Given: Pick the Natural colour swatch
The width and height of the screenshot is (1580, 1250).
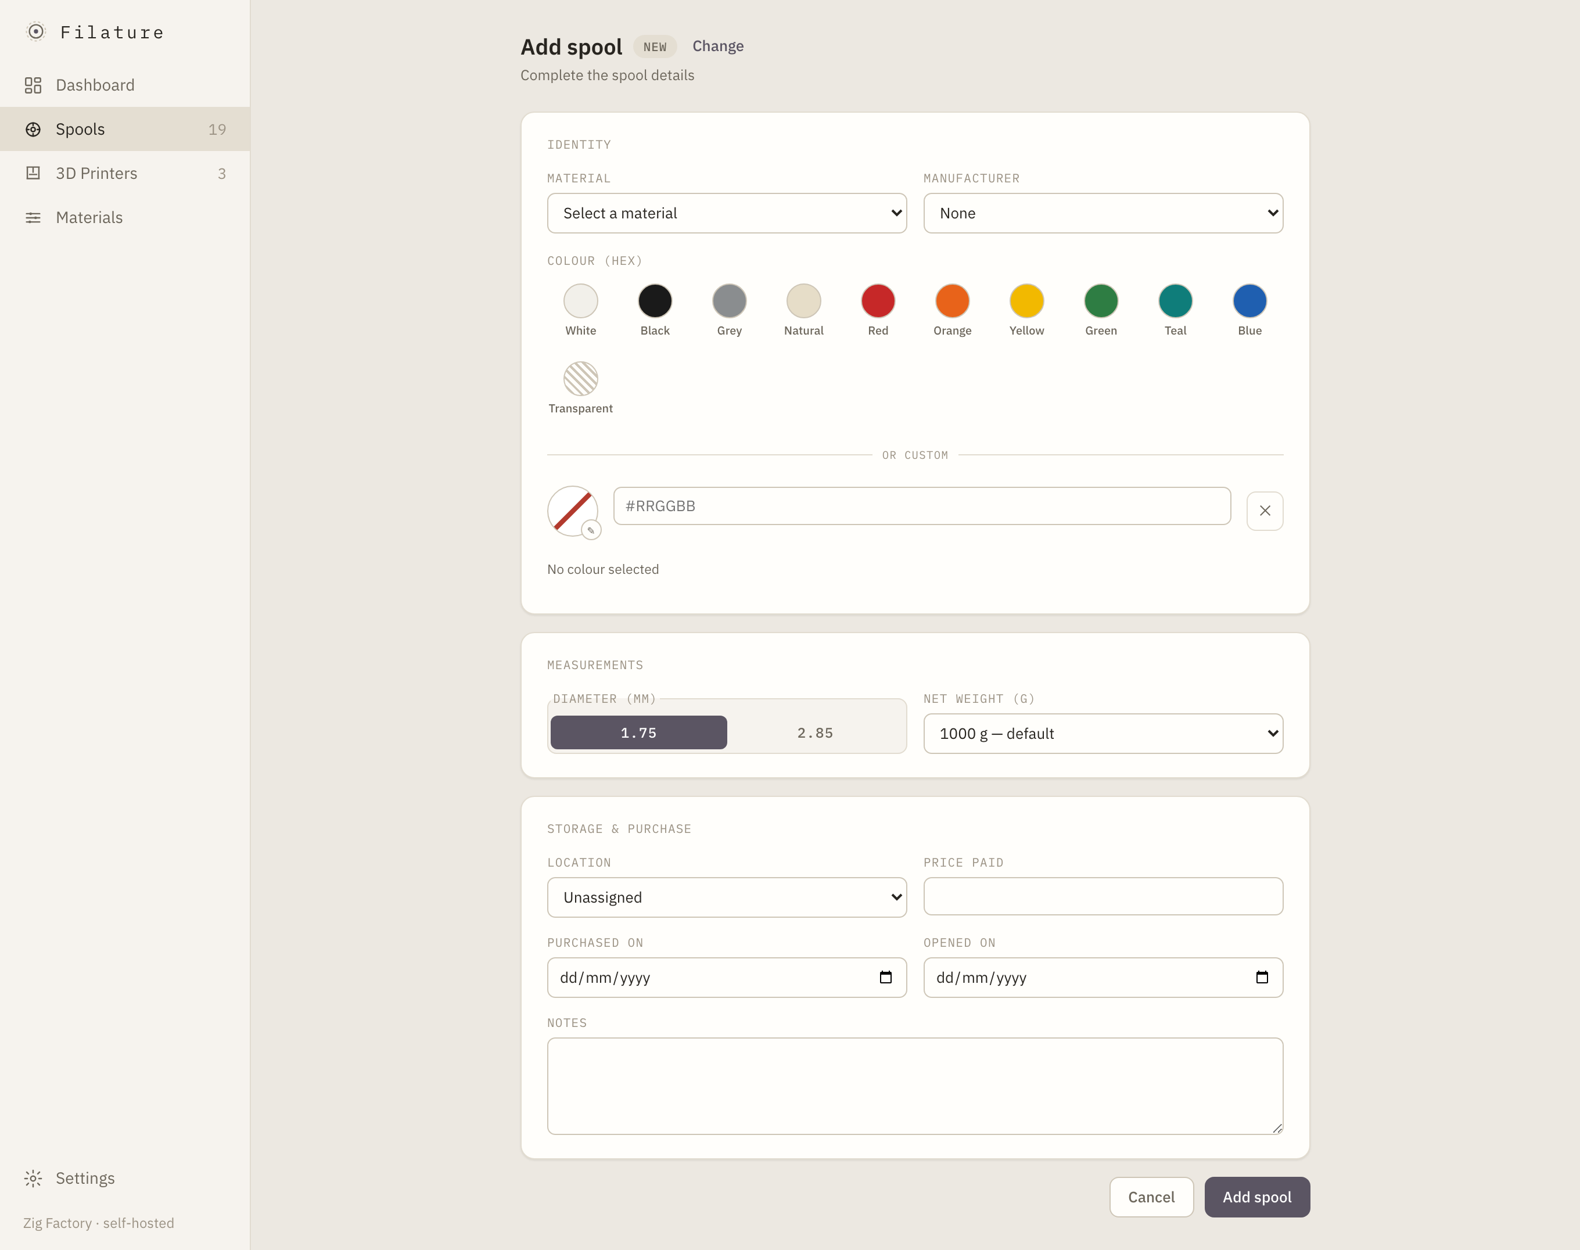Looking at the screenshot, I should (x=803, y=301).
